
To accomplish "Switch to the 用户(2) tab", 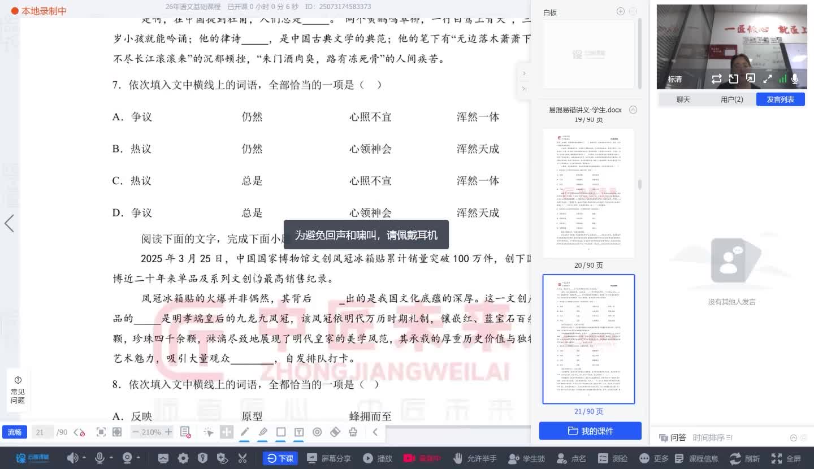I will point(731,99).
